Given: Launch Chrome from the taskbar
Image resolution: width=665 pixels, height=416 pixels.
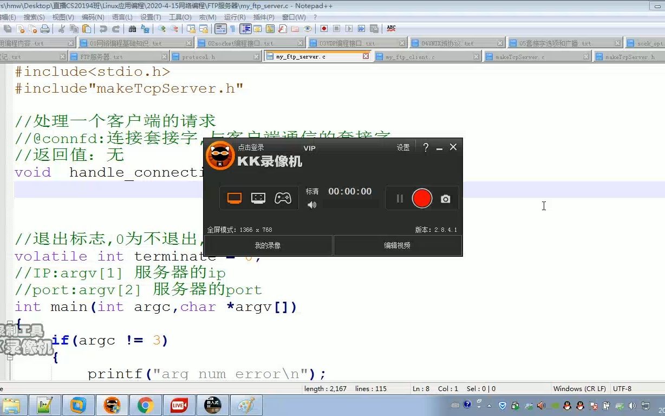Looking at the screenshot, I should (x=146, y=405).
